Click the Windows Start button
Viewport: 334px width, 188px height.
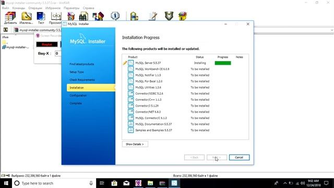(x=6, y=183)
